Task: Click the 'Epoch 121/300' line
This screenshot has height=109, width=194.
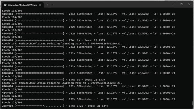Action: [12, 70]
